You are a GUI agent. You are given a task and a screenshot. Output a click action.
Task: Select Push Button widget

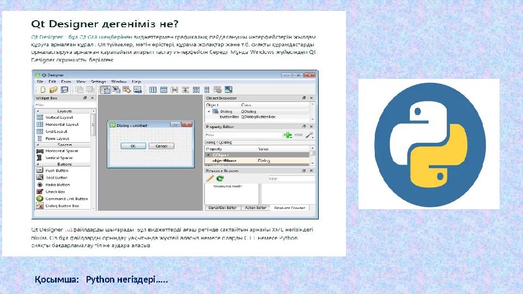(52, 170)
